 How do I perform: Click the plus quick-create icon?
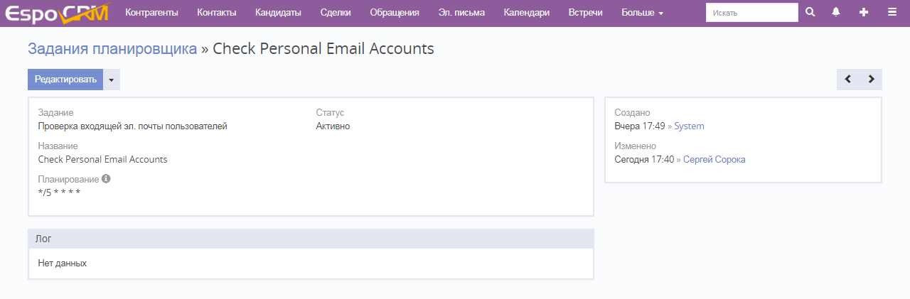(864, 13)
